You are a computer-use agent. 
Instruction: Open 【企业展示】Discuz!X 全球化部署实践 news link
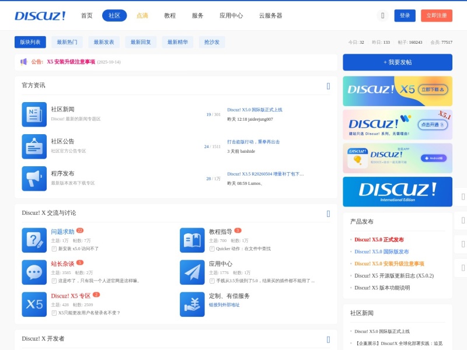[x=399, y=344]
